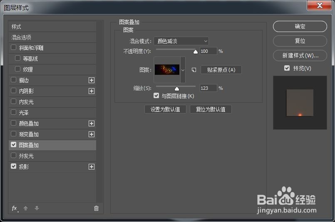Open the fx add-style menu icon
This screenshot has height=222, width=335.
[x=15, y=208]
